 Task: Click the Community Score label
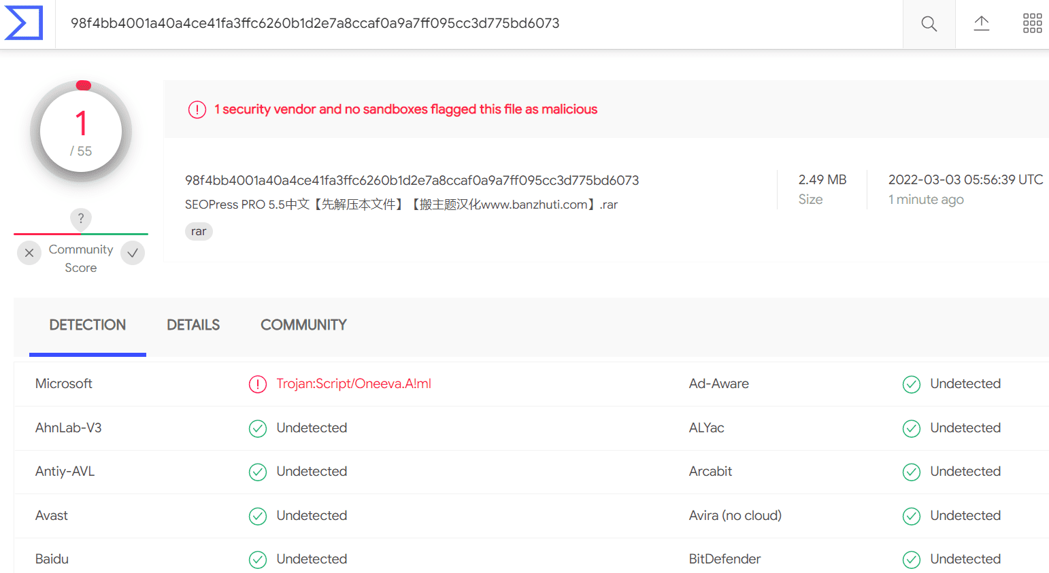[x=81, y=259]
